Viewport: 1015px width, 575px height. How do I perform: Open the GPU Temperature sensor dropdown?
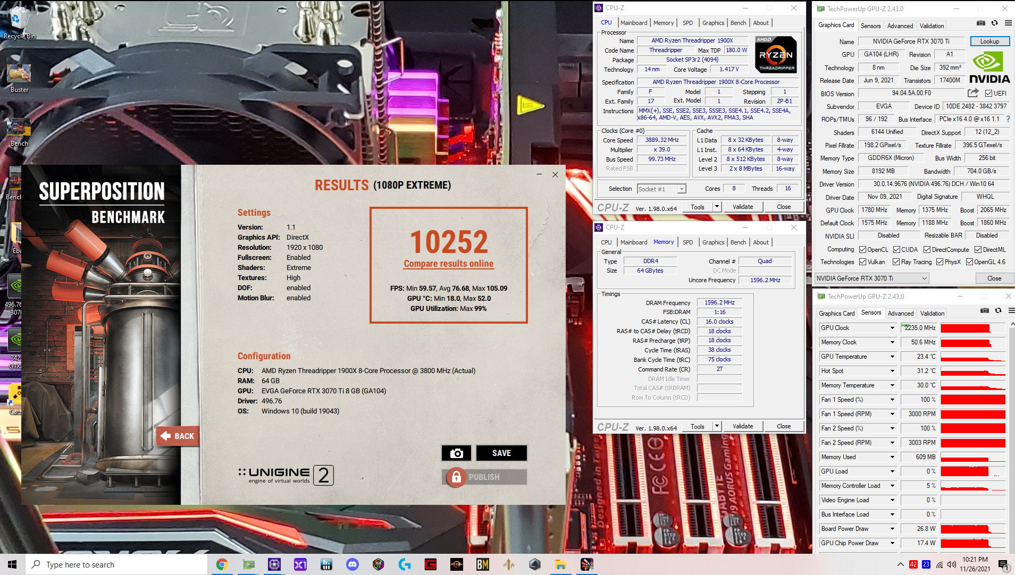(x=892, y=357)
